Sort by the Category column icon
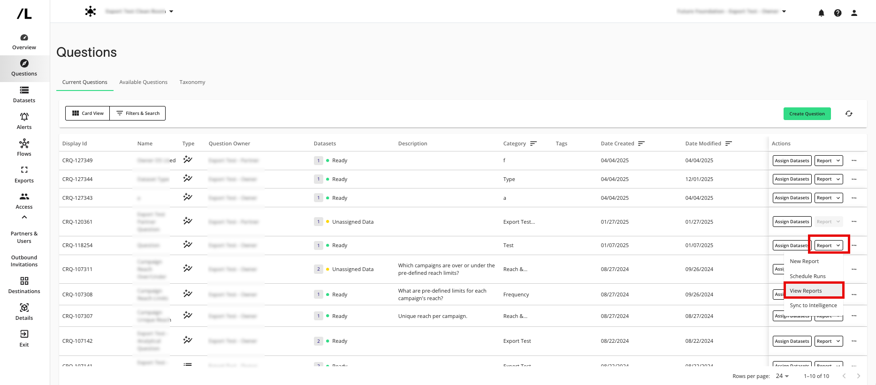This screenshot has width=876, height=385. pyautogui.click(x=533, y=143)
